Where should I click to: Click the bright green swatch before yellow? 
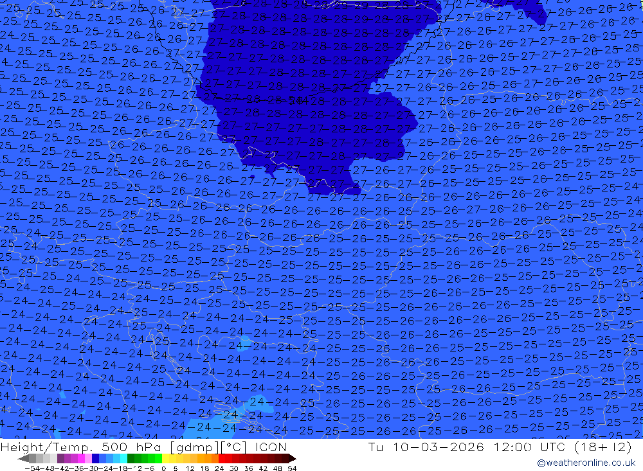pos(159,458)
